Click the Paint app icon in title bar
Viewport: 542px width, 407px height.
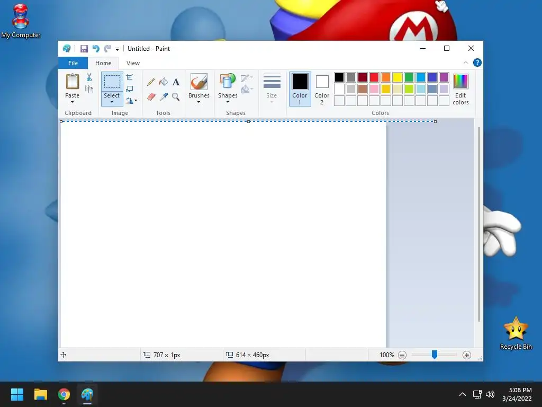(67, 49)
